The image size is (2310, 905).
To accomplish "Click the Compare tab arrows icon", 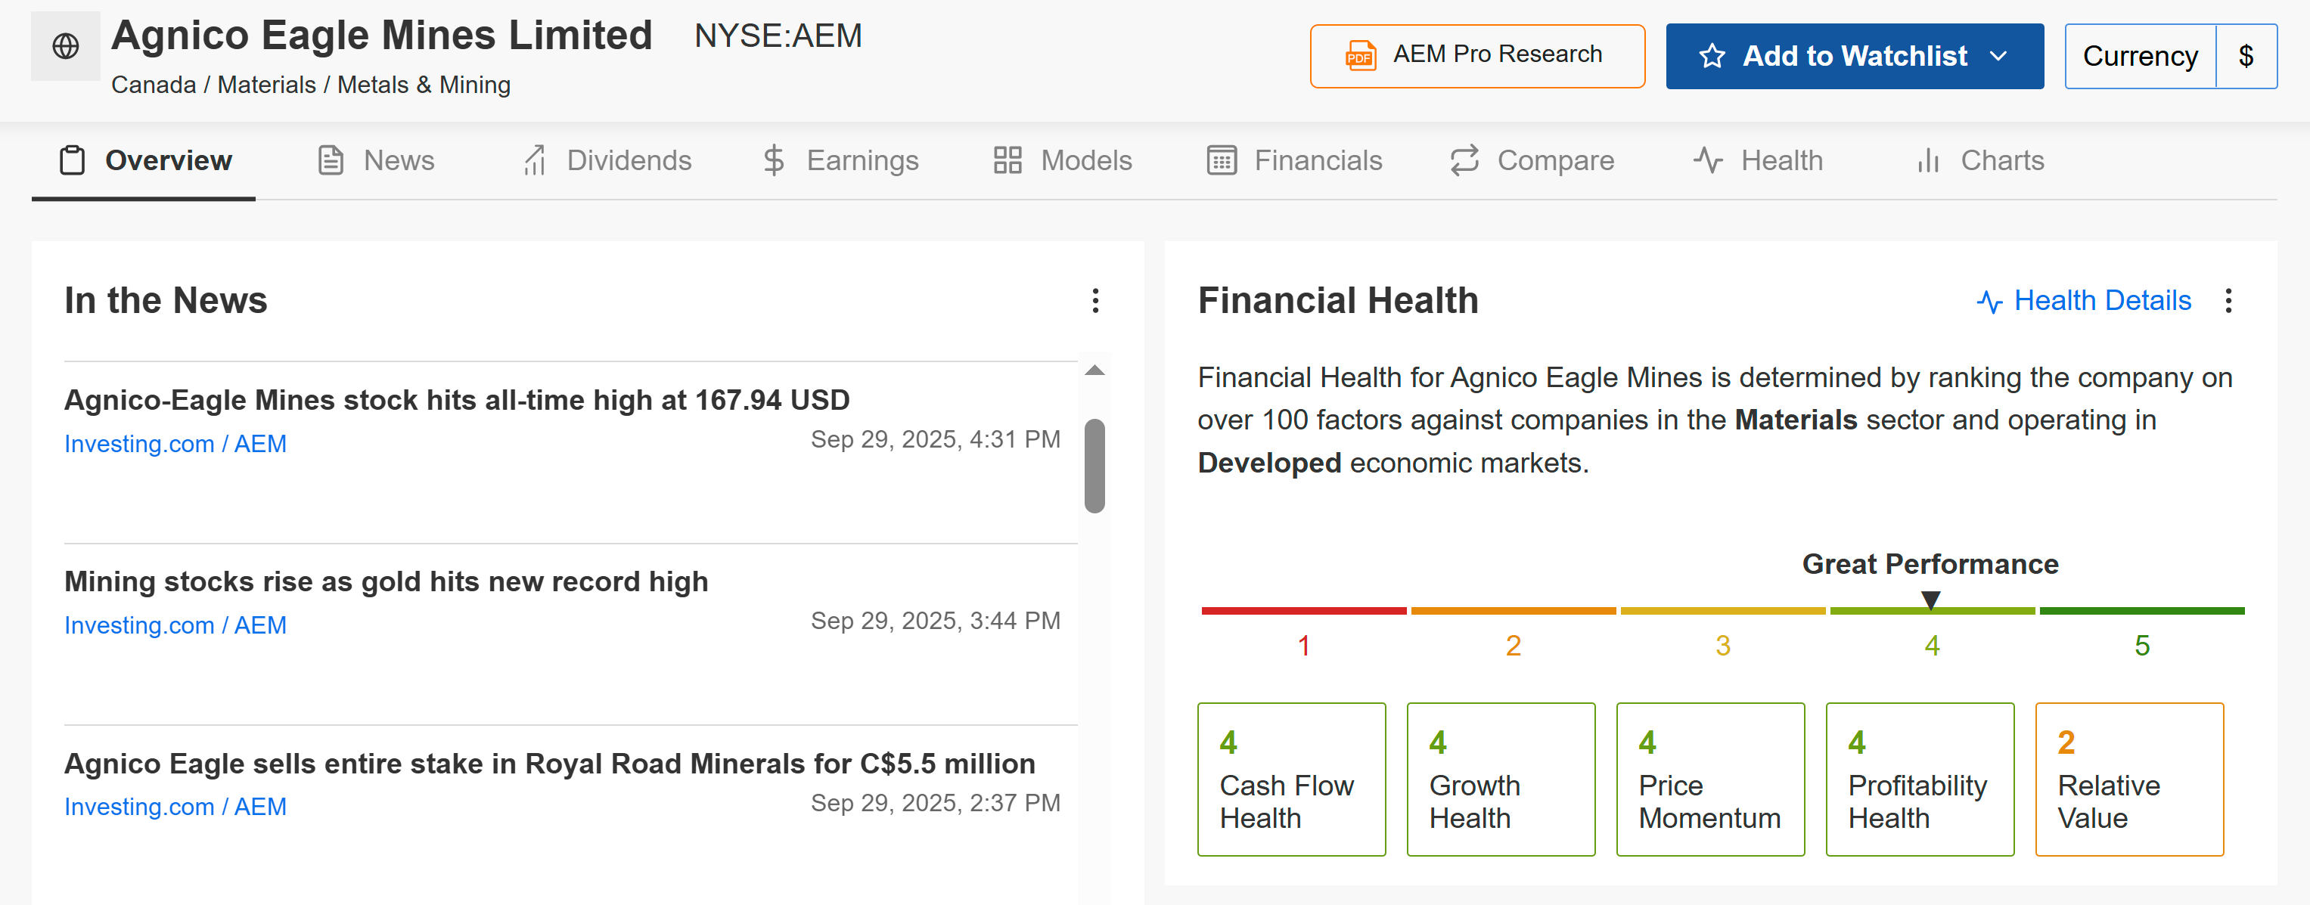I will point(1464,160).
